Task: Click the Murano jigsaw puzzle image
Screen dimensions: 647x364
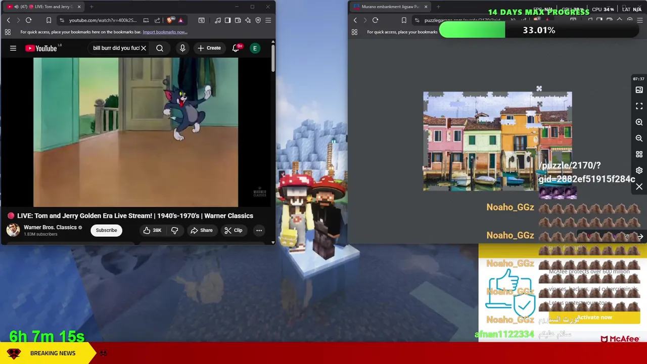Action: pyautogui.click(x=497, y=142)
